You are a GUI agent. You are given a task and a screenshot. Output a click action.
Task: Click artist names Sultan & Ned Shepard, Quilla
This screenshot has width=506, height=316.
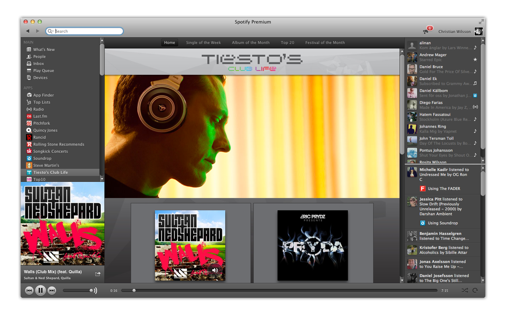pyautogui.click(x=47, y=278)
